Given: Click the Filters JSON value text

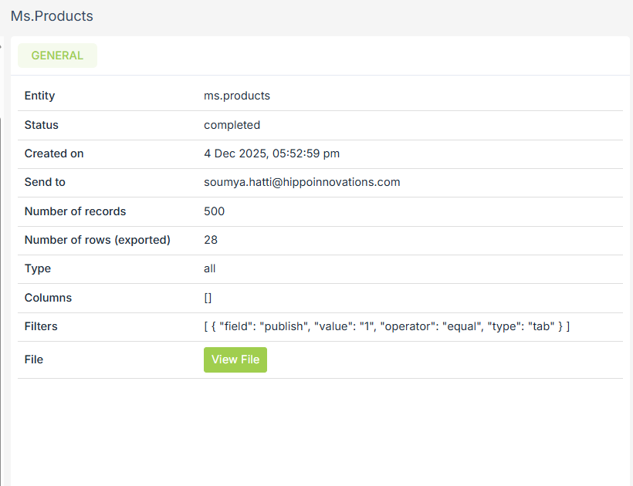Looking at the screenshot, I should click(x=387, y=326).
